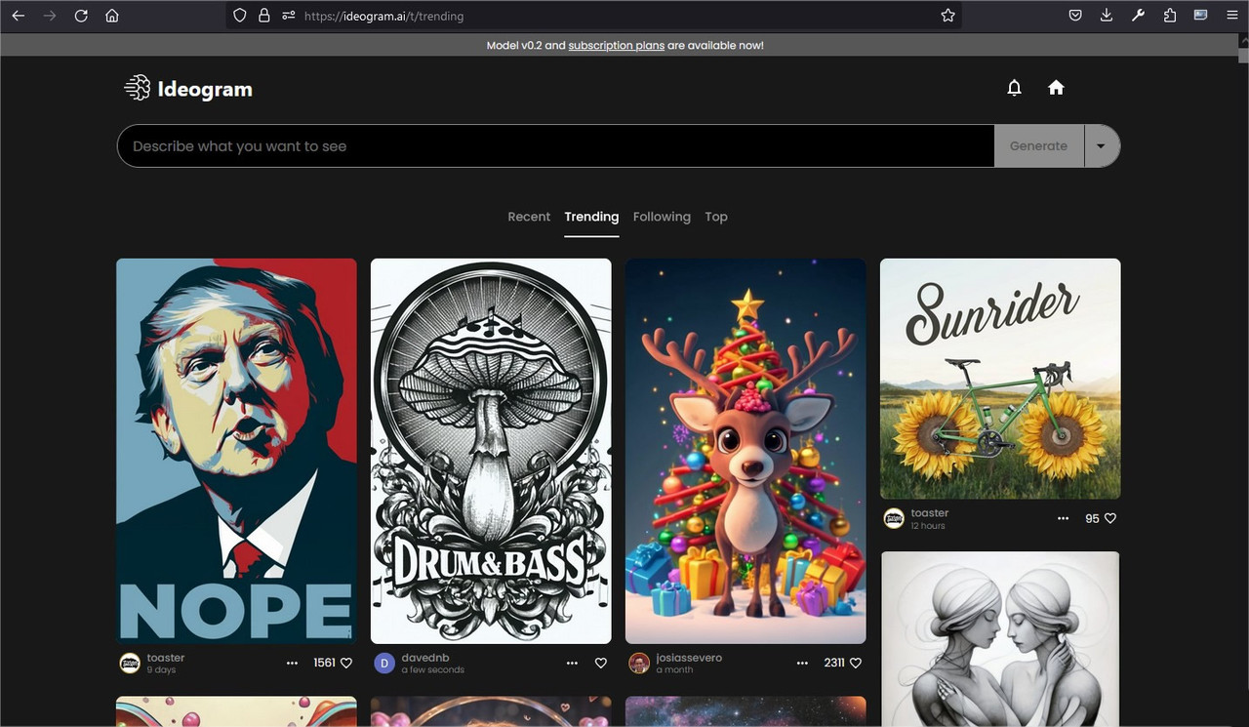This screenshot has width=1249, height=727.
Task: Open the Drum & Bass mushroom image
Action: pyautogui.click(x=491, y=451)
